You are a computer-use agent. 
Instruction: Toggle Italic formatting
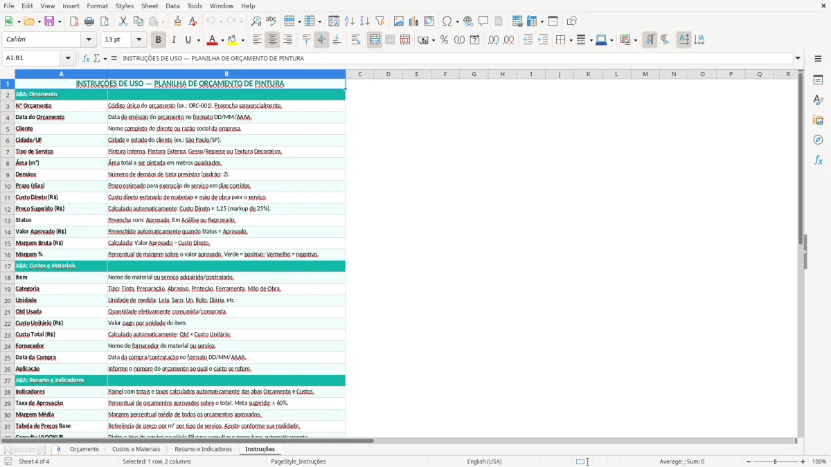[x=173, y=40]
